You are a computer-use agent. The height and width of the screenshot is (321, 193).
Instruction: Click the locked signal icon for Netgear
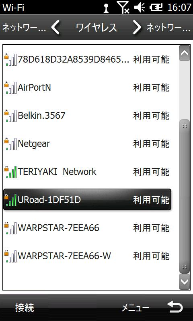tap(10, 144)
